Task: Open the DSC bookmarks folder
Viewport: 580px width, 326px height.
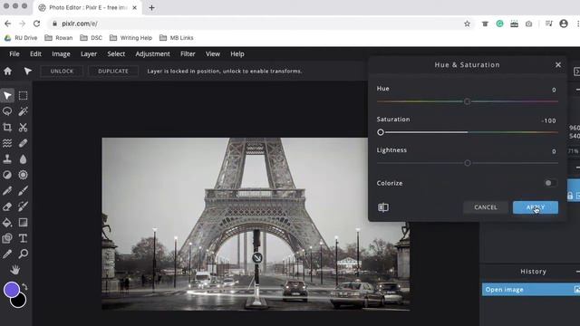Action: coord(92,38)
